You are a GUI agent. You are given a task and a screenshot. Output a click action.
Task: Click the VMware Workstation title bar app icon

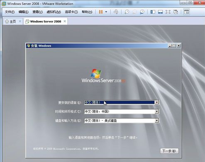(x=4, y=4)
